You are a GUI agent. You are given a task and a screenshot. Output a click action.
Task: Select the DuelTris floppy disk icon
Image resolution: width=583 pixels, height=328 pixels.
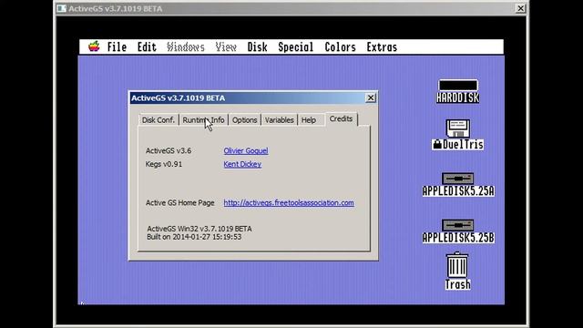click(457, 135)
